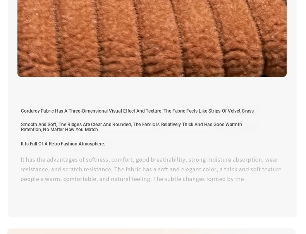Viewport: 306px width, 234px height.
Task: Click the grey line starting 'people a warm, comfortable'
Action: tap(132, 179)
